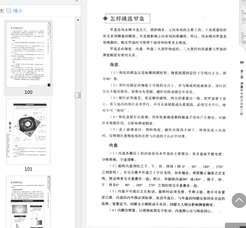Screen dimensions: 246x228
Task: Click the heading 怎样挑选罗盘
Action: (127, 18)
